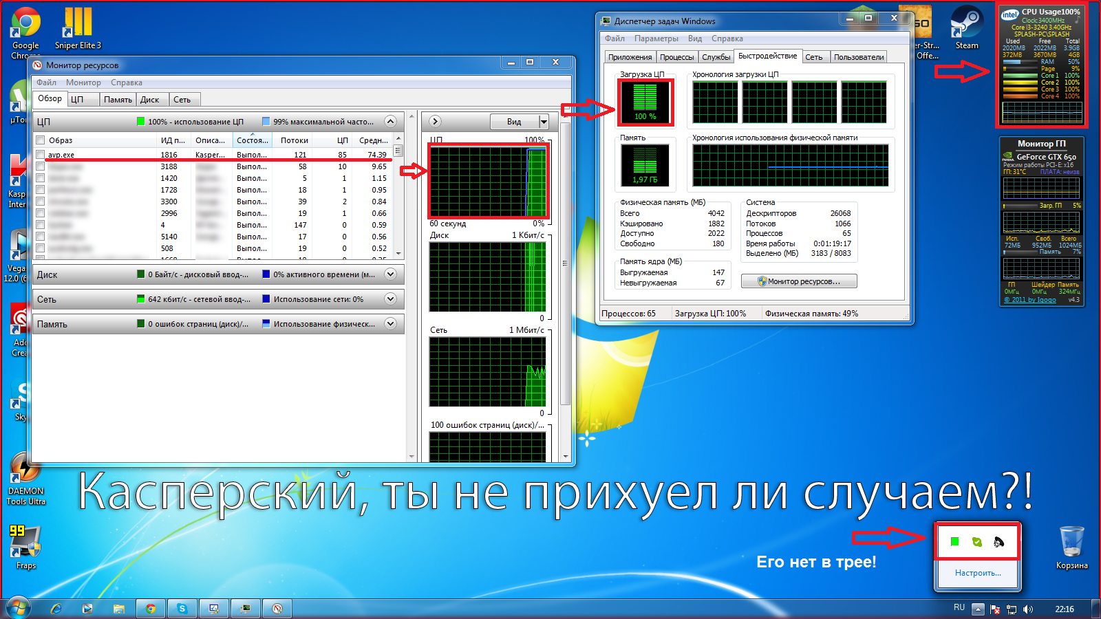The height and width of the screenshot is (619, 1101).
Task: Open Монитор menu in Resource Monitor
Action: [83, 83]
